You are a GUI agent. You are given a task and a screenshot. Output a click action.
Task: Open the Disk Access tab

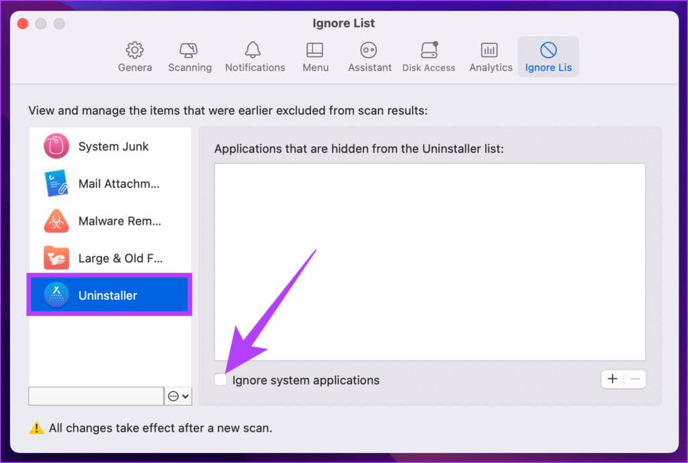(x=429, y=56)
